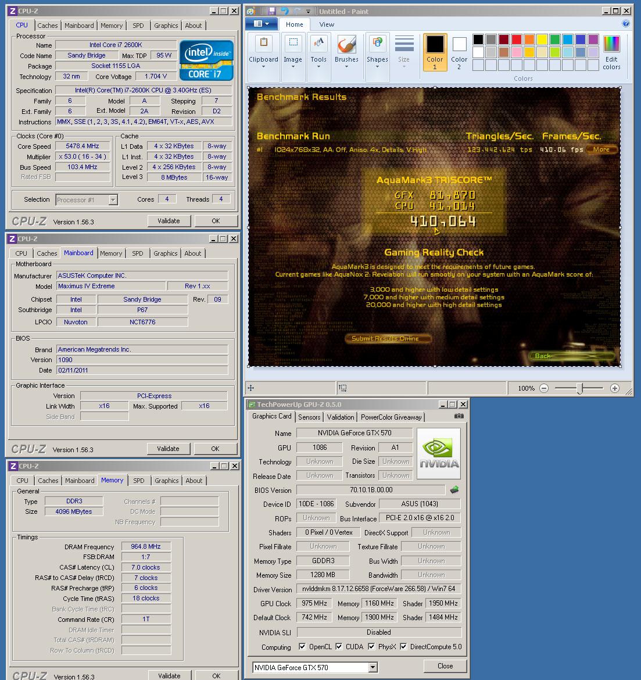Click the Intel Core i7 logo in CPU-Z
The width and height of the screenshot is (641, 680).
206,60
